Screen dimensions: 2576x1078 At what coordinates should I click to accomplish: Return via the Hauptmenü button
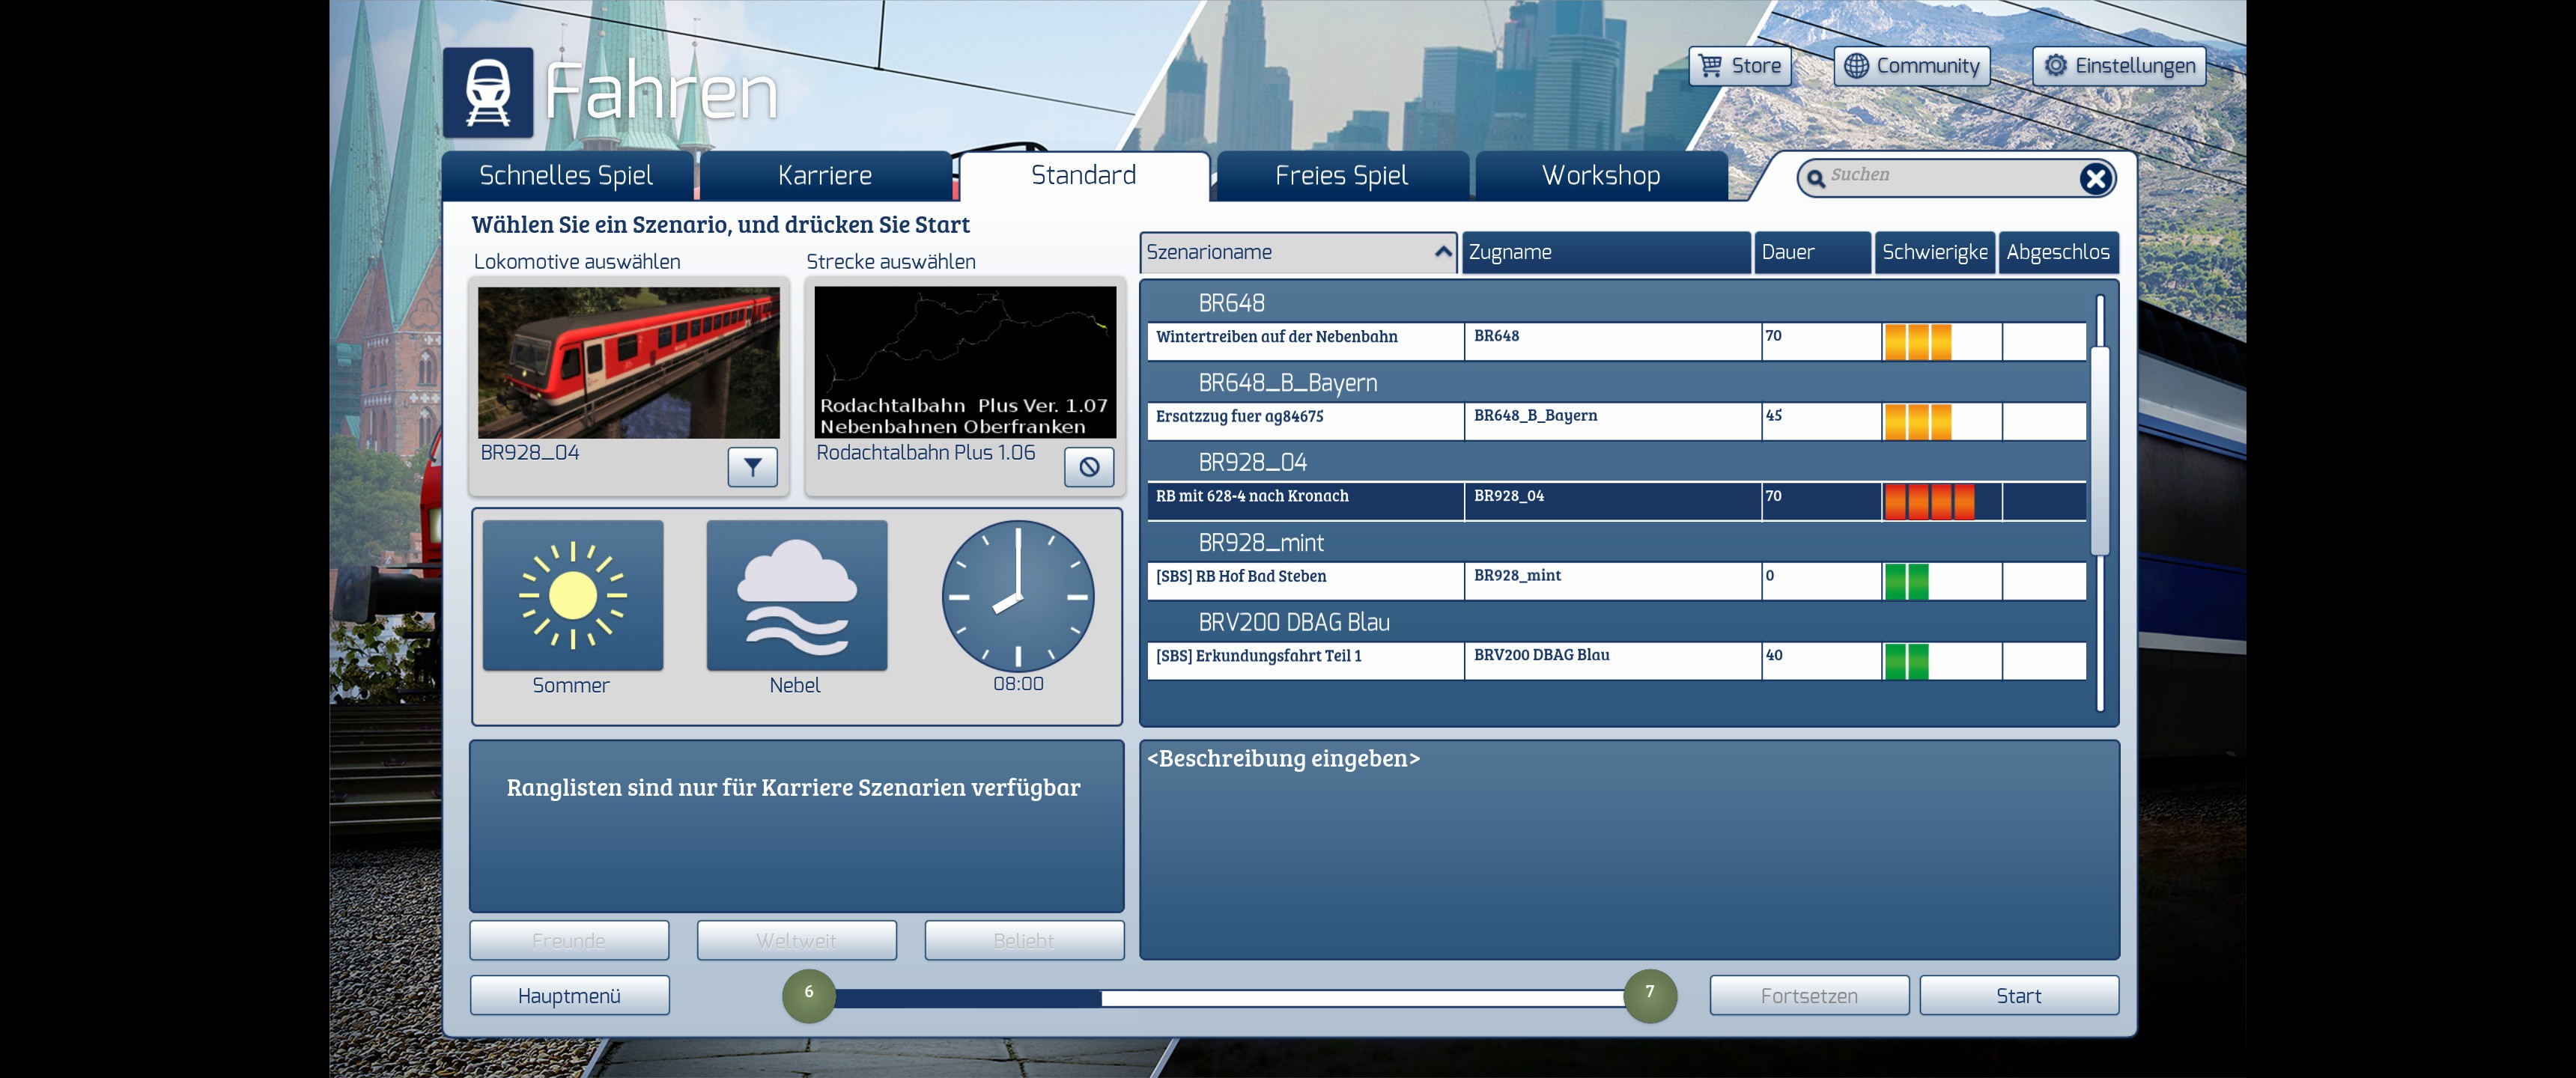tap(569, 995)
